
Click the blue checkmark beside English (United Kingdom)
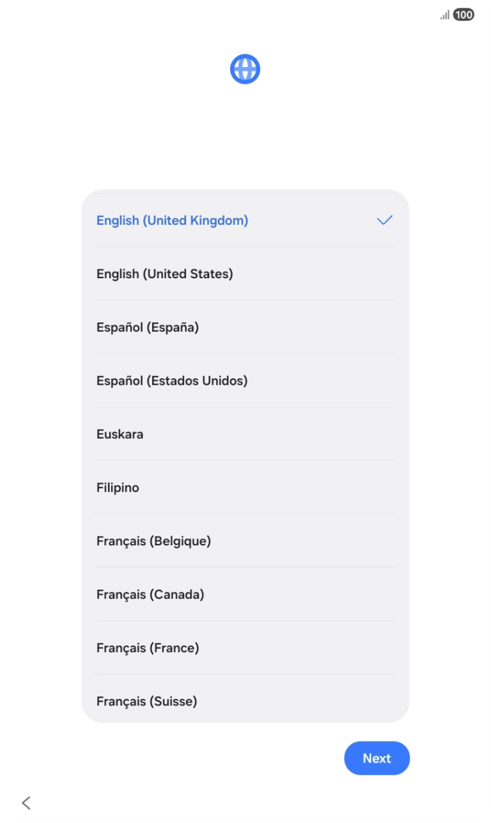(384, 220)
